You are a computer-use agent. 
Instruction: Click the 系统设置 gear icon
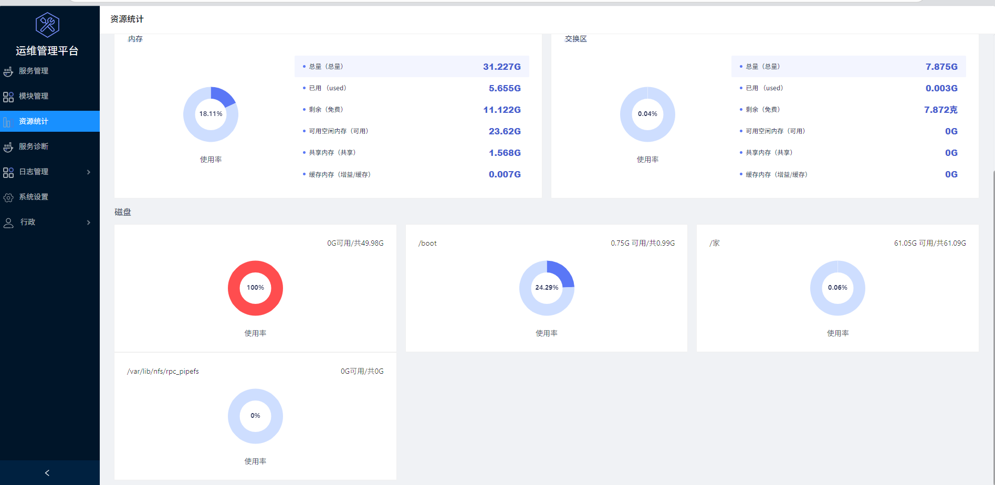(8, 197)
